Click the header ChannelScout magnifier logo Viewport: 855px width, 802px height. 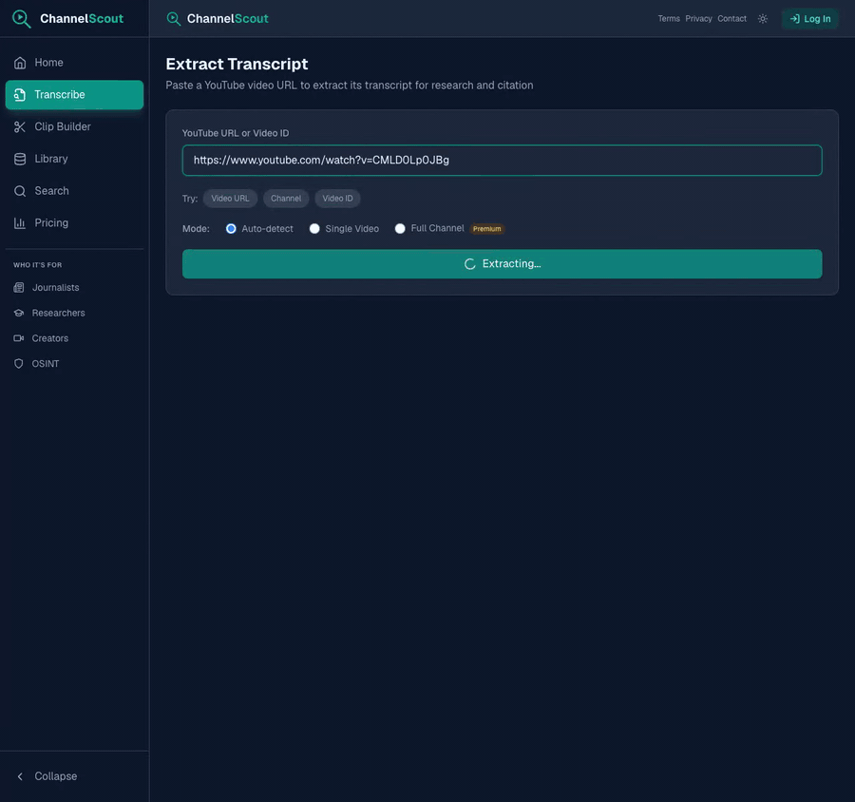click(x=174, y=19)
